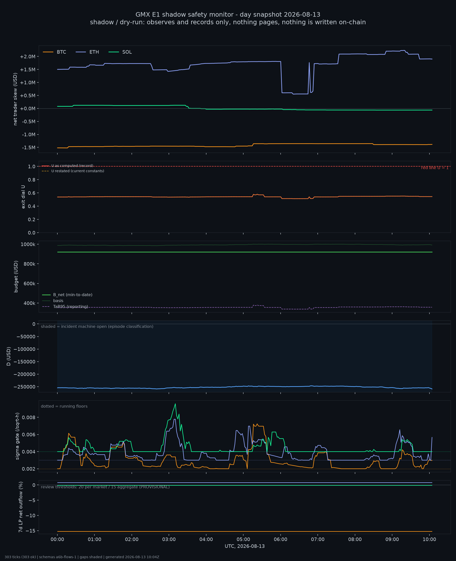
Task: Click the "7d LP net outflow (%)" axis label
Action: [x=21, y=507]
